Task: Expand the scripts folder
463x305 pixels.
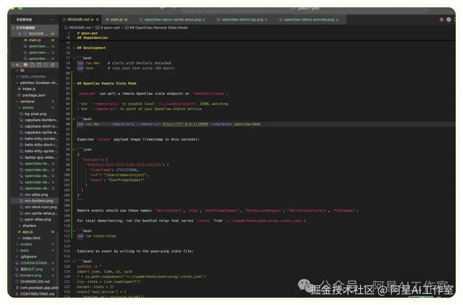Action: click(x=17, y=244)
